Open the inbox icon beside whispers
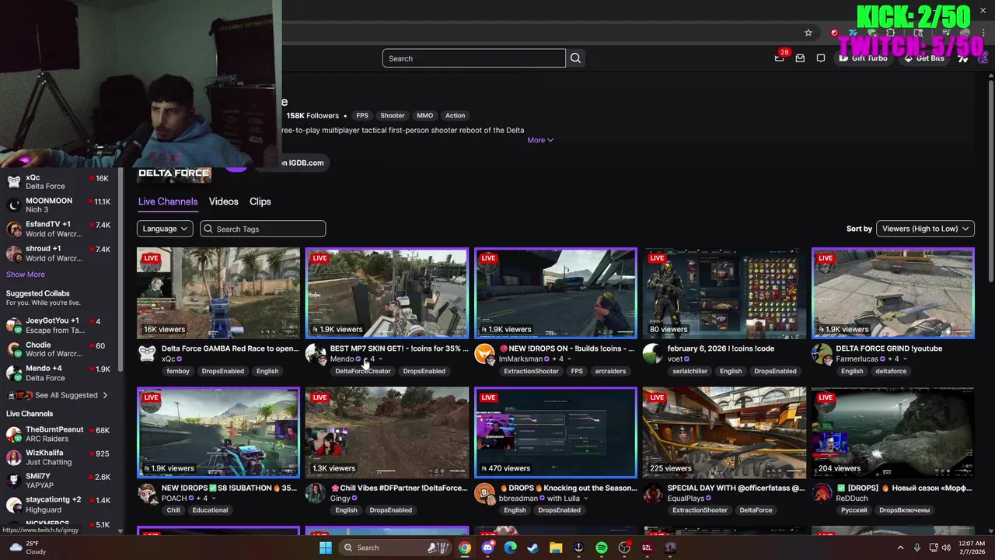The image size is (995, 560). click(800, 58)
